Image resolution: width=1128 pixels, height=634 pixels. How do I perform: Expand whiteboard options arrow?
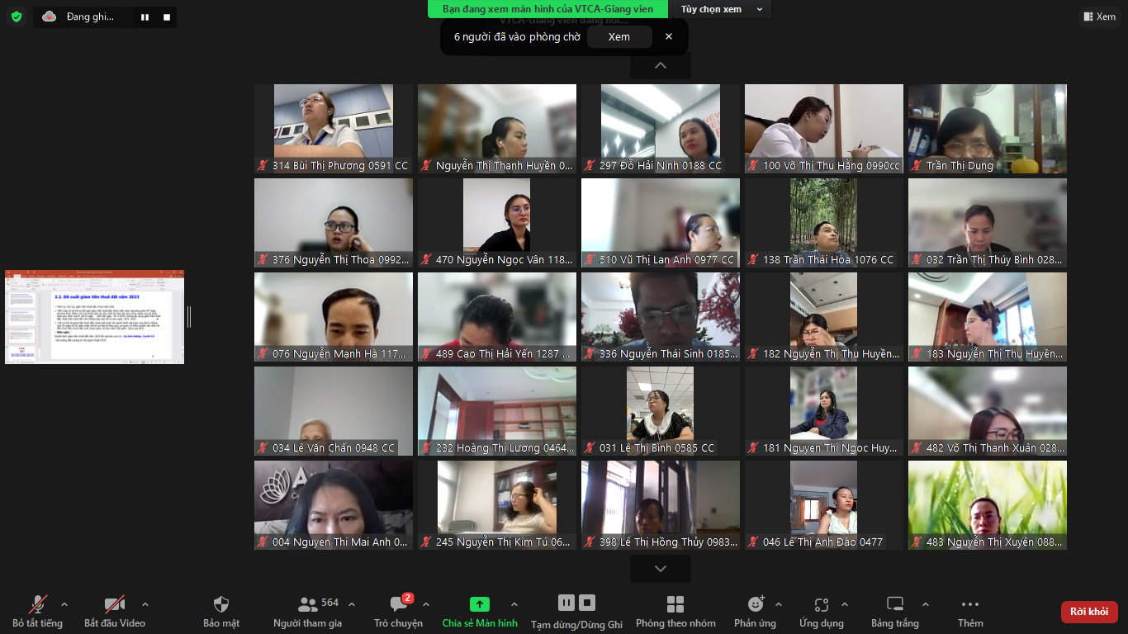tap(925, 603)
